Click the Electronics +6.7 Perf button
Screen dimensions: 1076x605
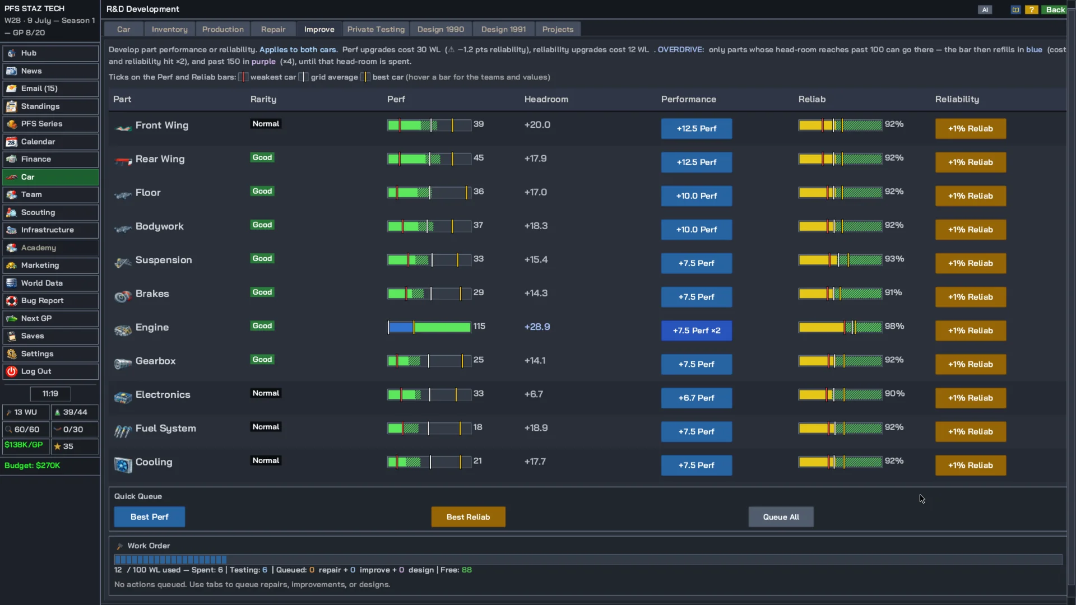696,398
